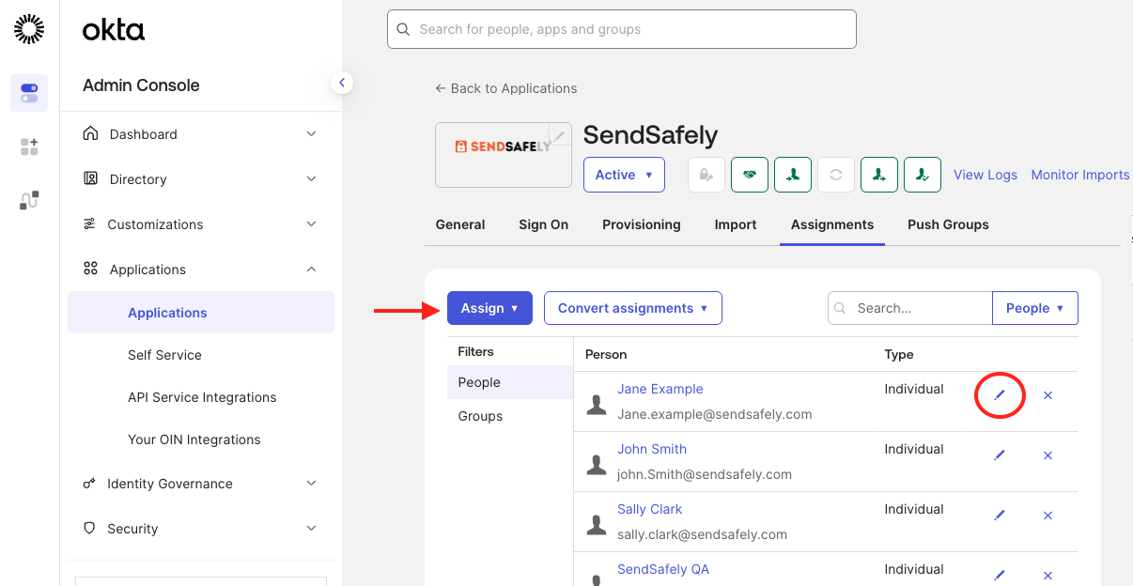Collapse the Applications menu chevron
The image size is (1133, 586).
pyautogui.click(x=312, y=269)
